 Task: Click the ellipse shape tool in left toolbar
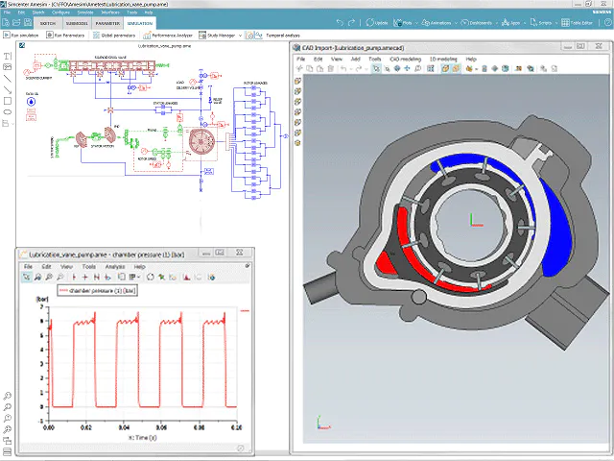pyautogui.click(x=8, y=112)
